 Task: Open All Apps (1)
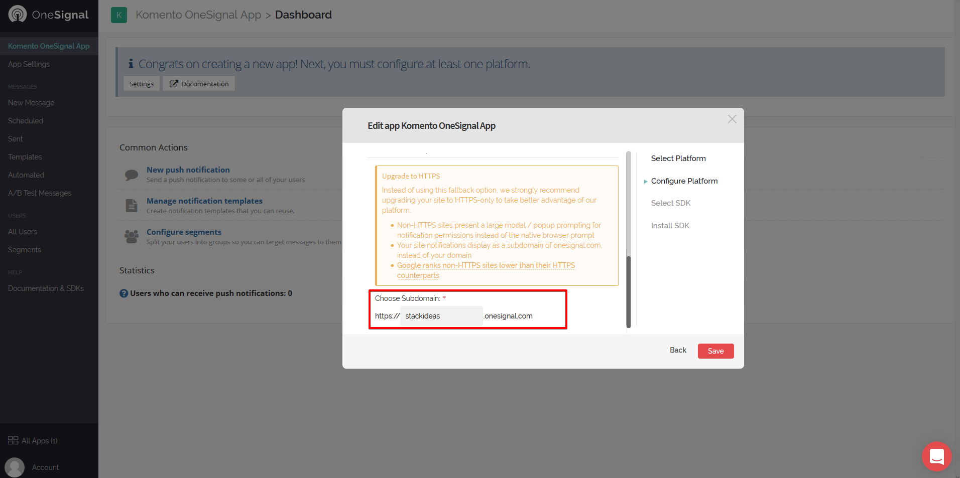click(40, 441)
